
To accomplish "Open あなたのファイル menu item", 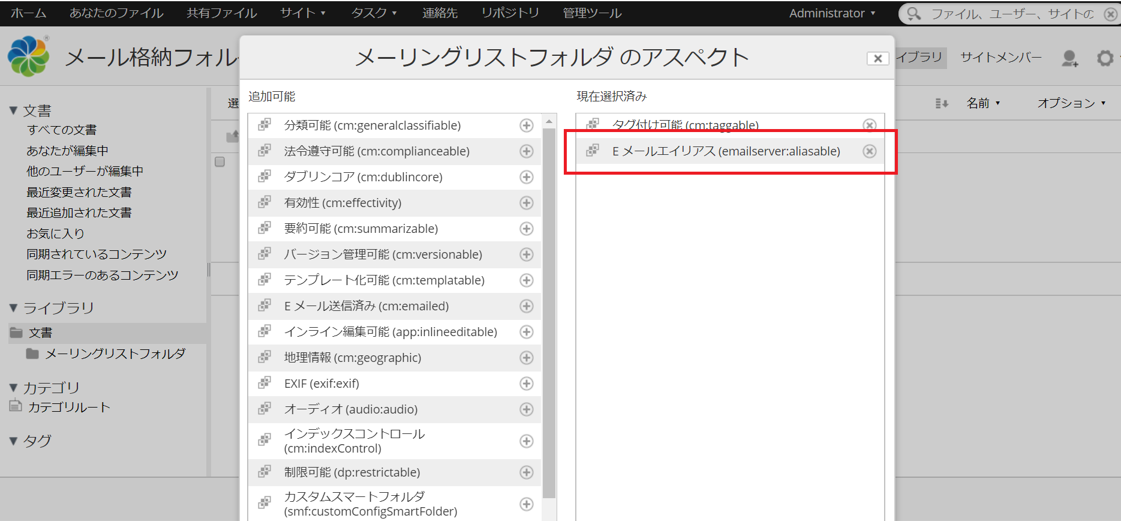I will pyautogui.click(x=116, y=13).
